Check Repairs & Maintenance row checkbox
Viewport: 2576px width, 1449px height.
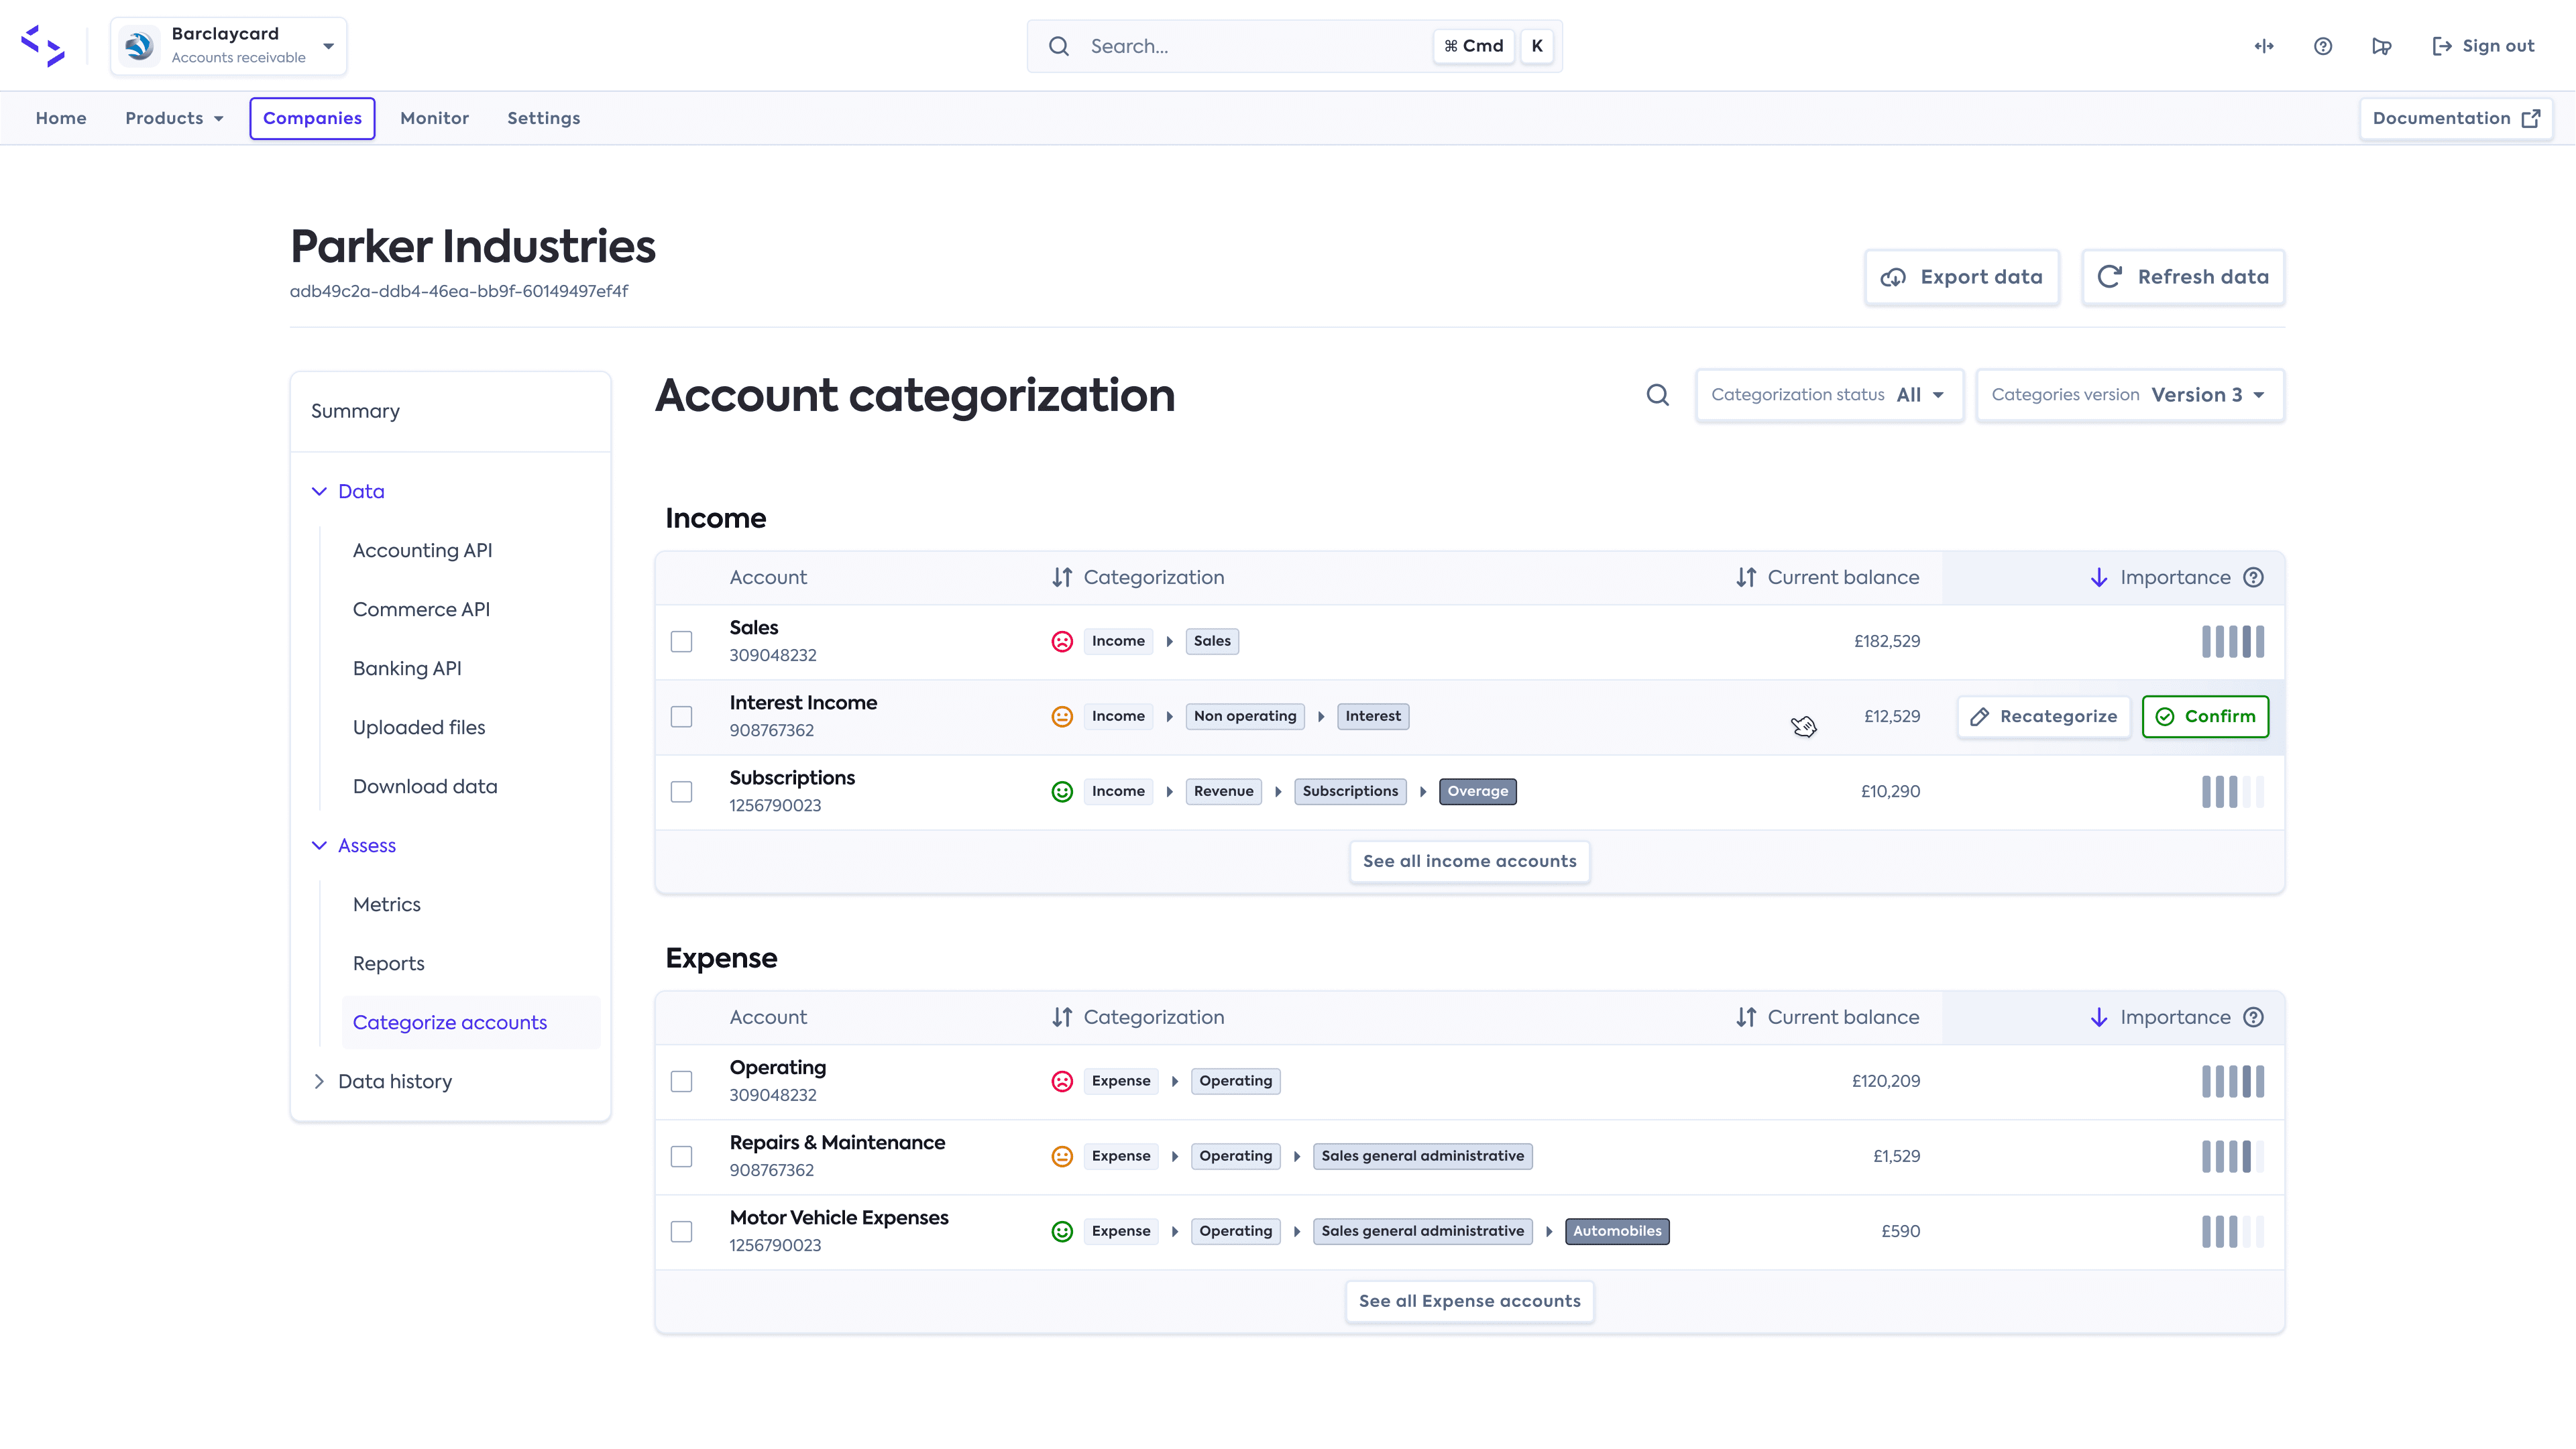(x=681, y=1156)
